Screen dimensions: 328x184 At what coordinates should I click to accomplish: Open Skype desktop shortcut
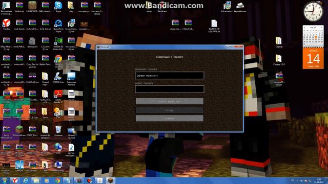(x=58, y=7)
